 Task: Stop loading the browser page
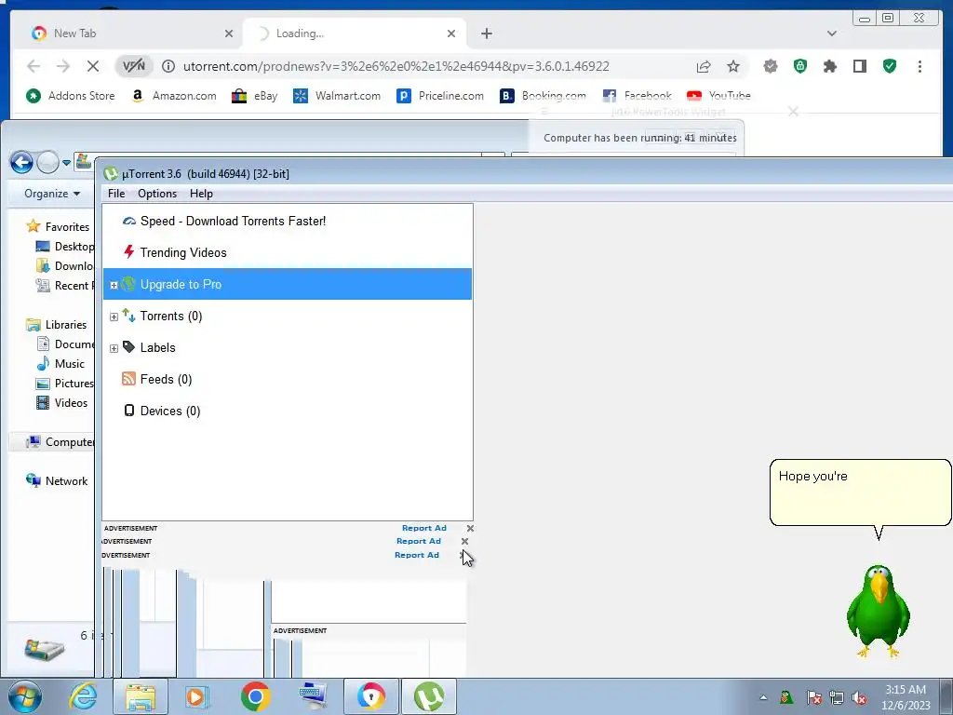[92, 66]
